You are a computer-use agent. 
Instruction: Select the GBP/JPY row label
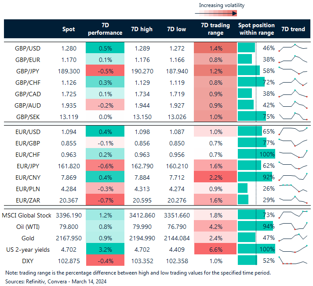pyautogui.click(x=40, y=70)
